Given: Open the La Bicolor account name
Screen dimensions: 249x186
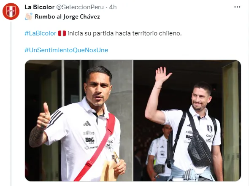Looking at the screenshot, I should (40, 7).
